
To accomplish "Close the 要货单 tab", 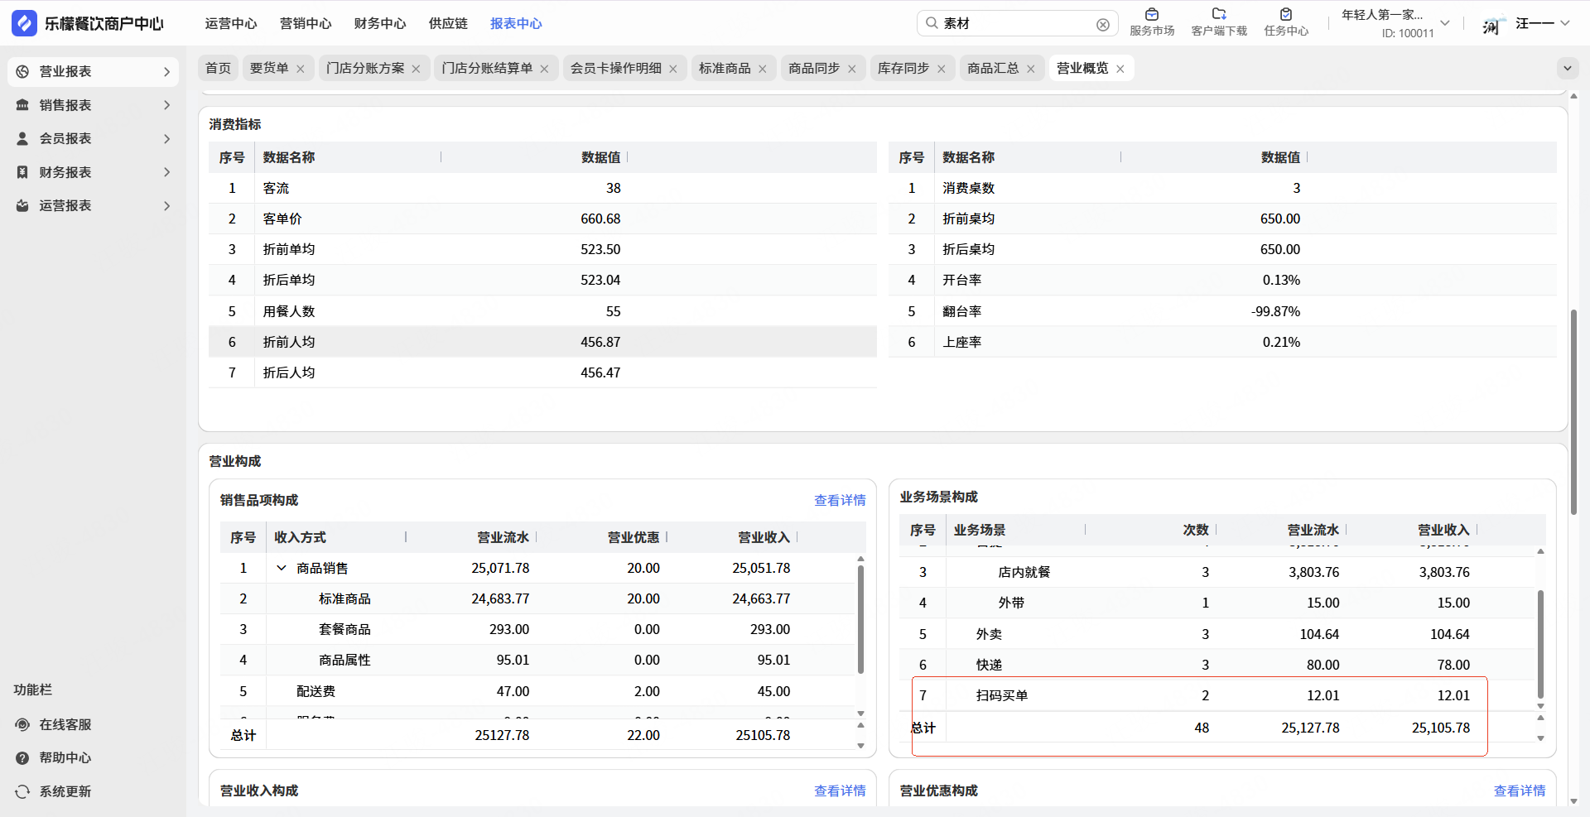I will tap(301, 69).
